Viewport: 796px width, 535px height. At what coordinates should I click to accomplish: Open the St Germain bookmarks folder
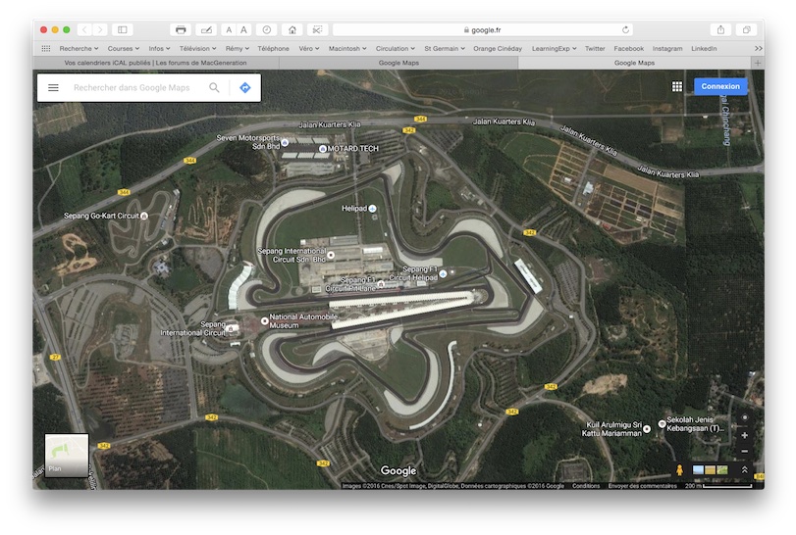pyautogui.click(x=445, y=49)
